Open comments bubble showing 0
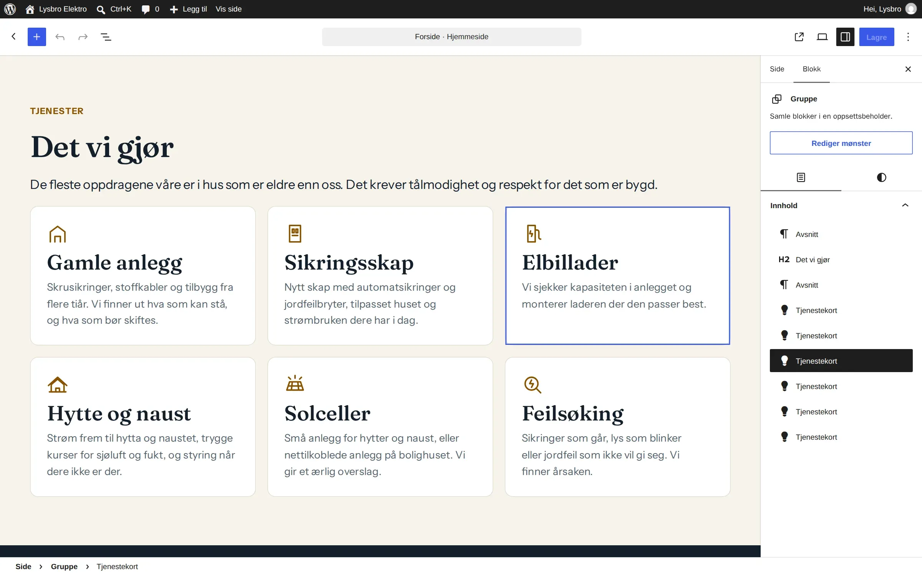The width and height of the screenshot is (922, 576). [150, 9]
